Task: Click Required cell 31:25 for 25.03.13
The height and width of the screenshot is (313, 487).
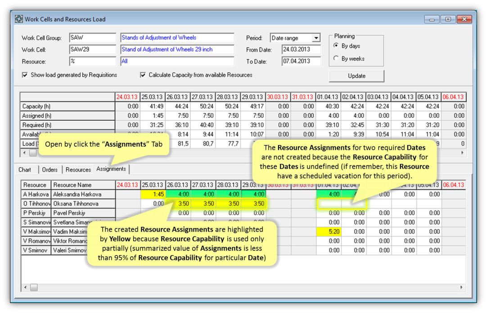Action: coord(152,125)
